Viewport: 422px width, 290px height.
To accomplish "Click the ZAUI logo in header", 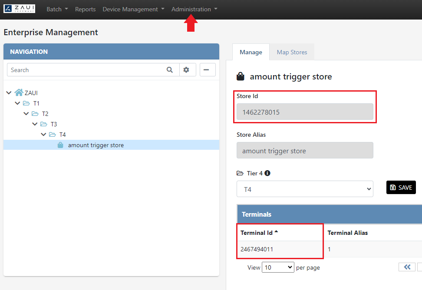I will pos(20,9).
